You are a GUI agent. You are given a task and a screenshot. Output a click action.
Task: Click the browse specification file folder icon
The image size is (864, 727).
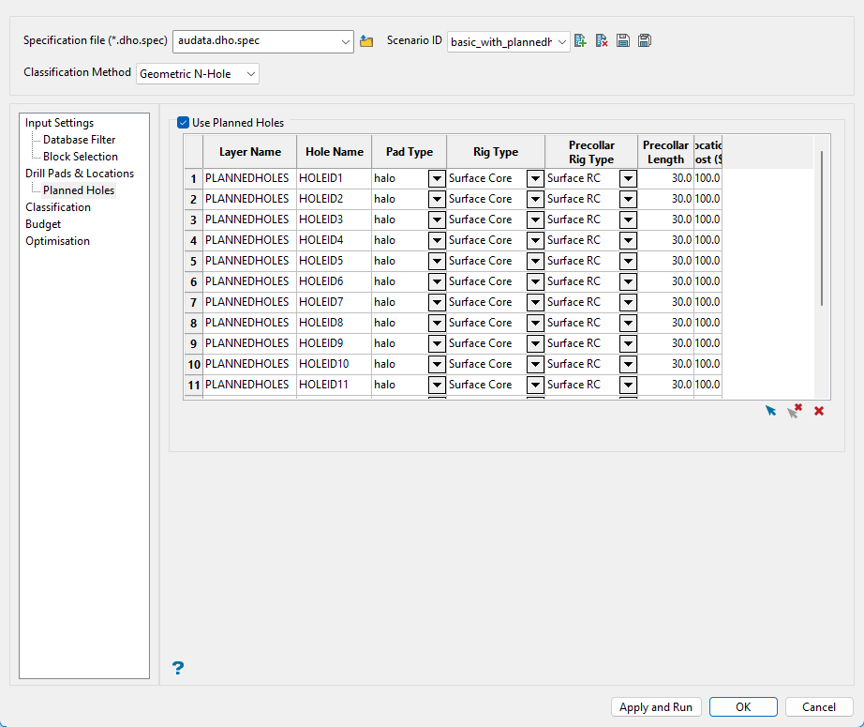tap(366, 41)
